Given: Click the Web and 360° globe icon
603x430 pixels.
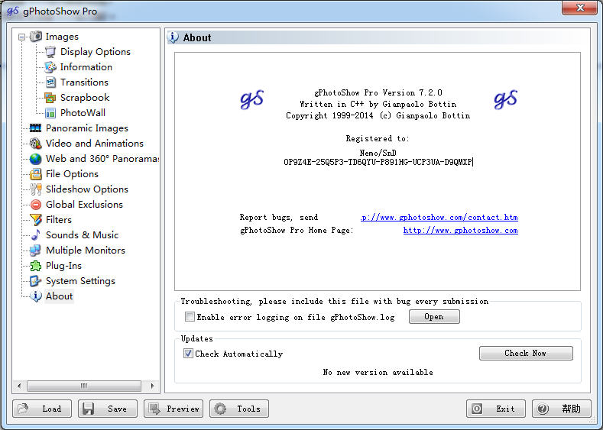Looking at the screenshot, I should pyautogui.click(x=35, y=159).
